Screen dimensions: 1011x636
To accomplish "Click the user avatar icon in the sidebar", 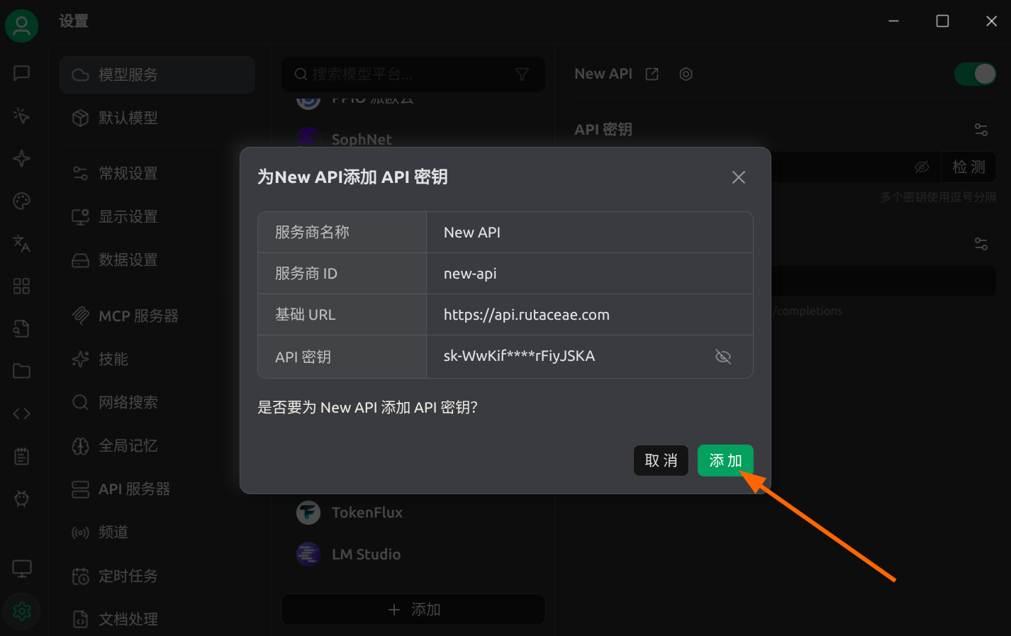I will pyautogui.click(x=21, y=26).
